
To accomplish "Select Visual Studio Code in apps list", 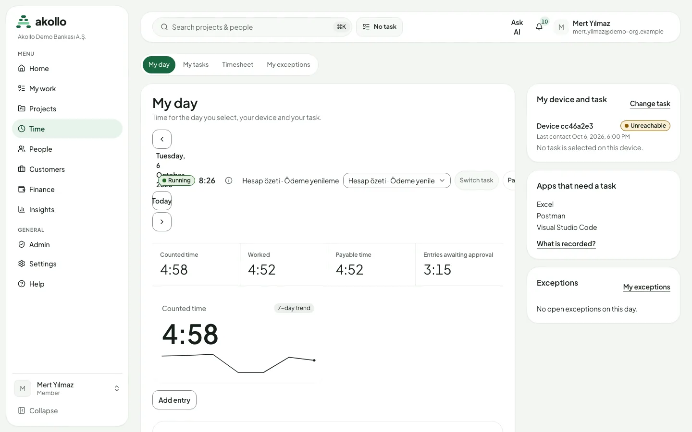I will tap(567, 228).
